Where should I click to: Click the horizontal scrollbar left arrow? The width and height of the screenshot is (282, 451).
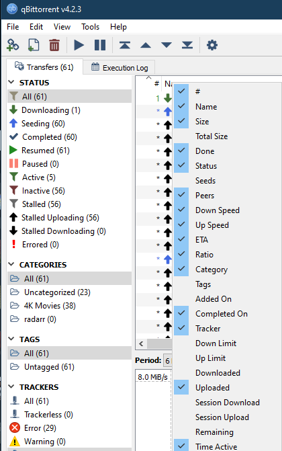tap(141, 343)
